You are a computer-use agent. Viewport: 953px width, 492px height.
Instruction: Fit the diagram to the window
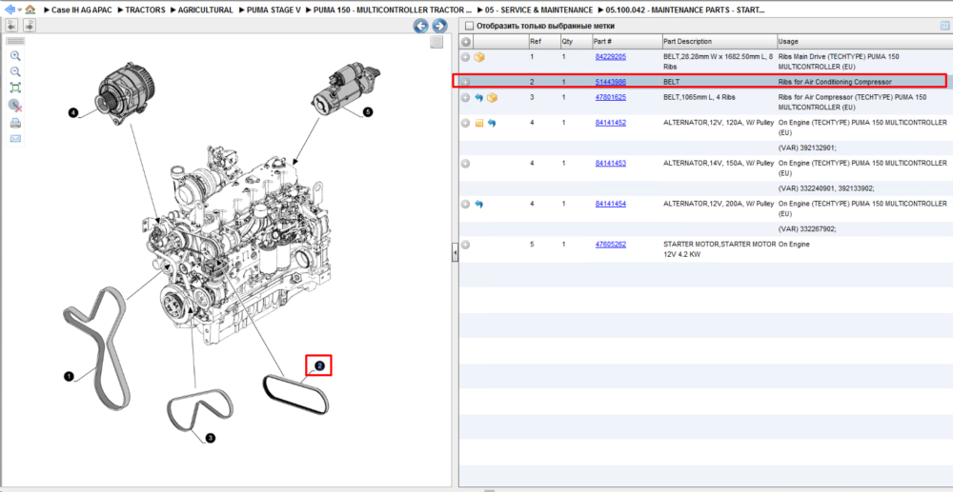(x=16, y=88)
